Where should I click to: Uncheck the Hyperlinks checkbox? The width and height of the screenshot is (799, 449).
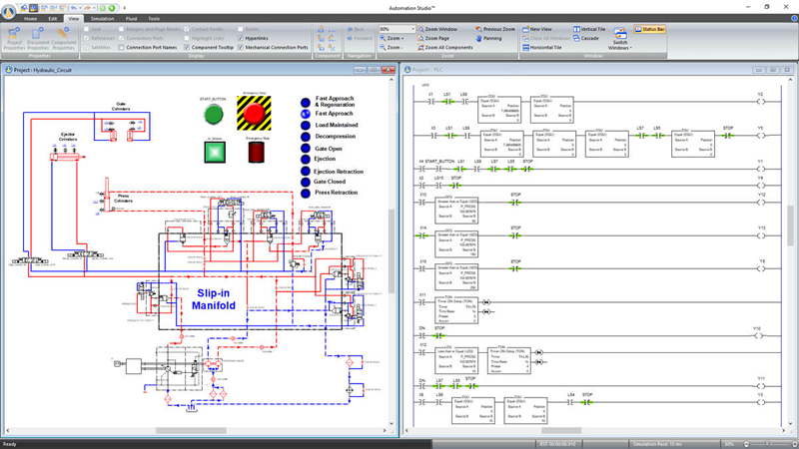241,38
